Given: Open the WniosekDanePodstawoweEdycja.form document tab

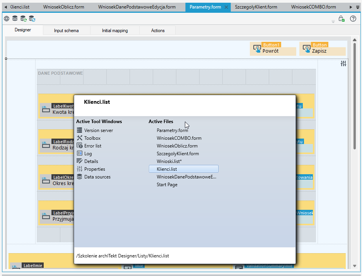Looking at the screenshot, I should (x=137, y=7).
